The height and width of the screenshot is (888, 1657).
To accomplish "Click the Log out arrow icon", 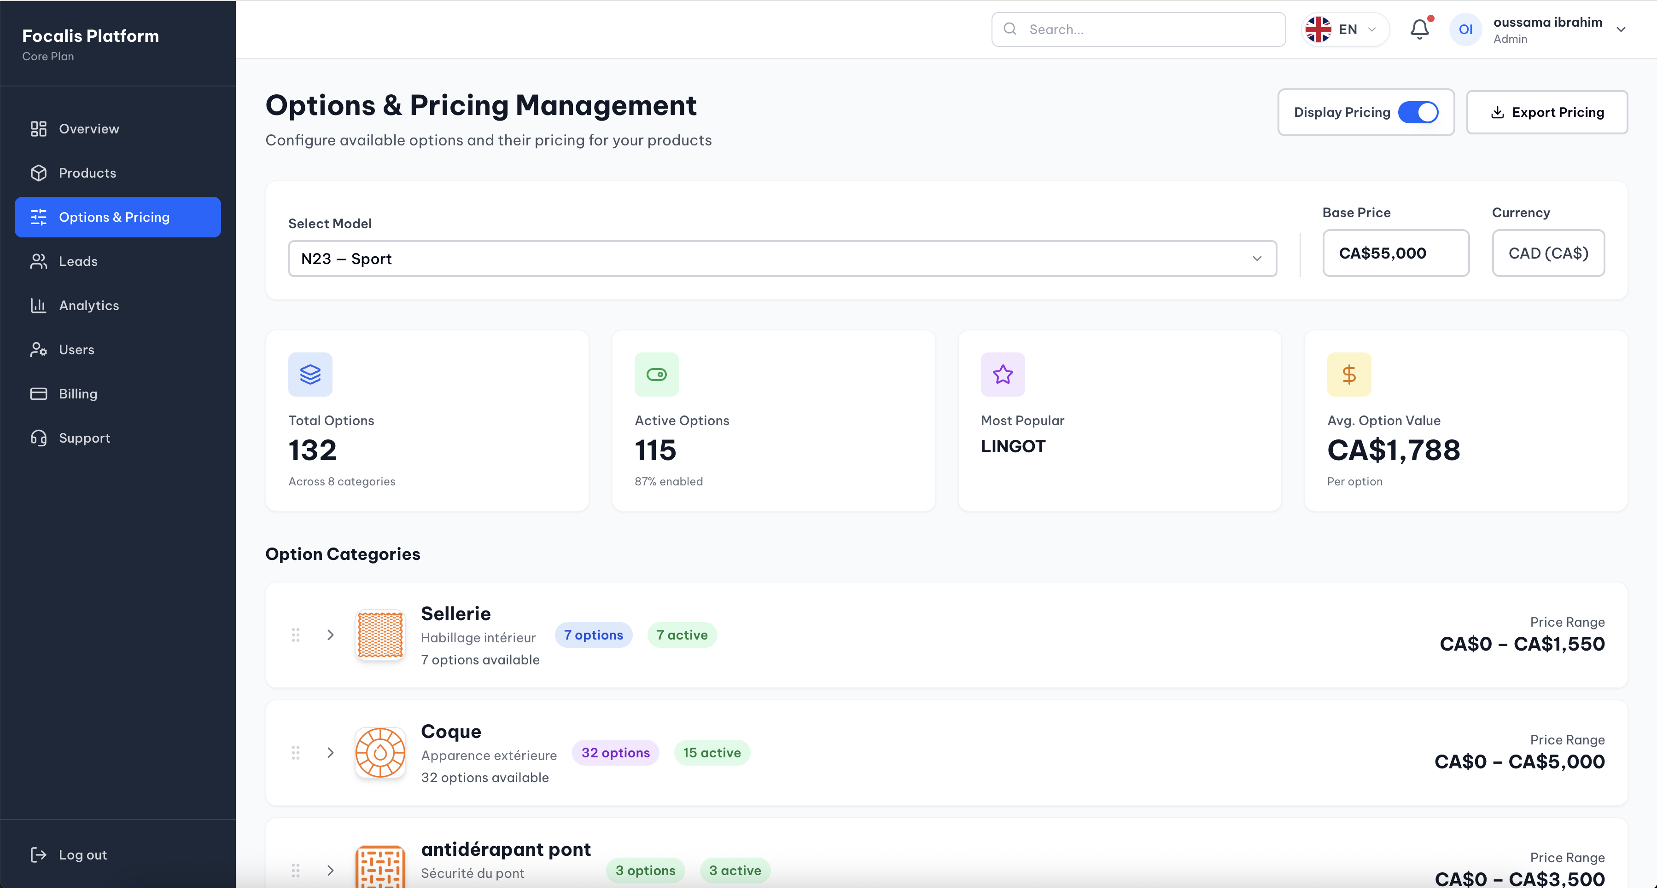I will coord(39,854).
